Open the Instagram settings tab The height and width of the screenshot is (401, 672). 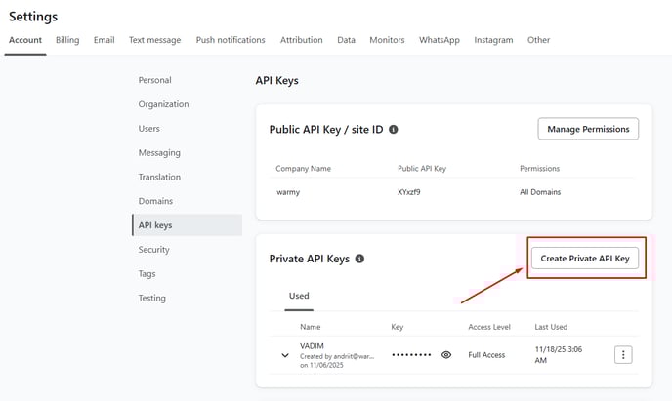[493, 40]
